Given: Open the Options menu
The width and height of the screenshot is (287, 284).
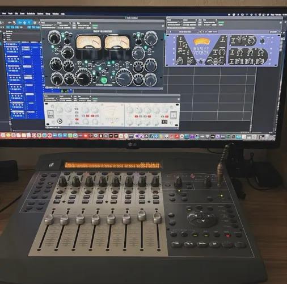Looking at the screenshot, I should (40, 14).
